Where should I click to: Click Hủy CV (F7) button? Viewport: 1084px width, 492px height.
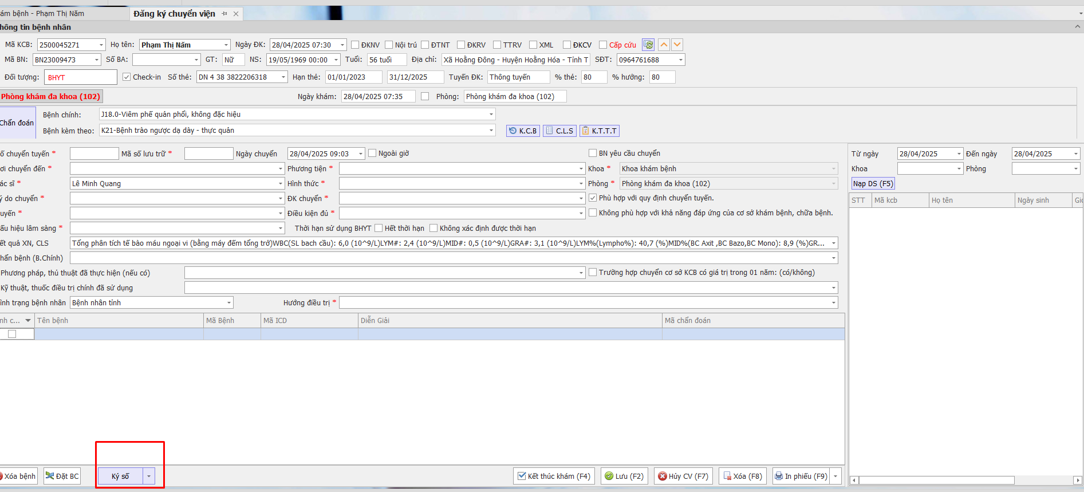683,476
